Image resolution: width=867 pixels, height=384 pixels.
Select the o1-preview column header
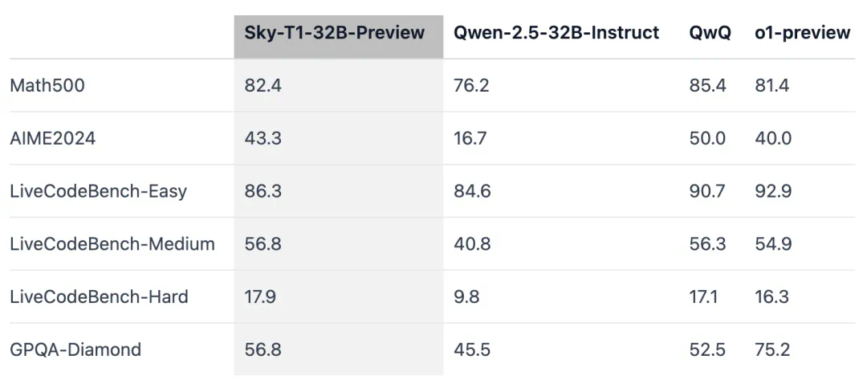coord(802,33)
